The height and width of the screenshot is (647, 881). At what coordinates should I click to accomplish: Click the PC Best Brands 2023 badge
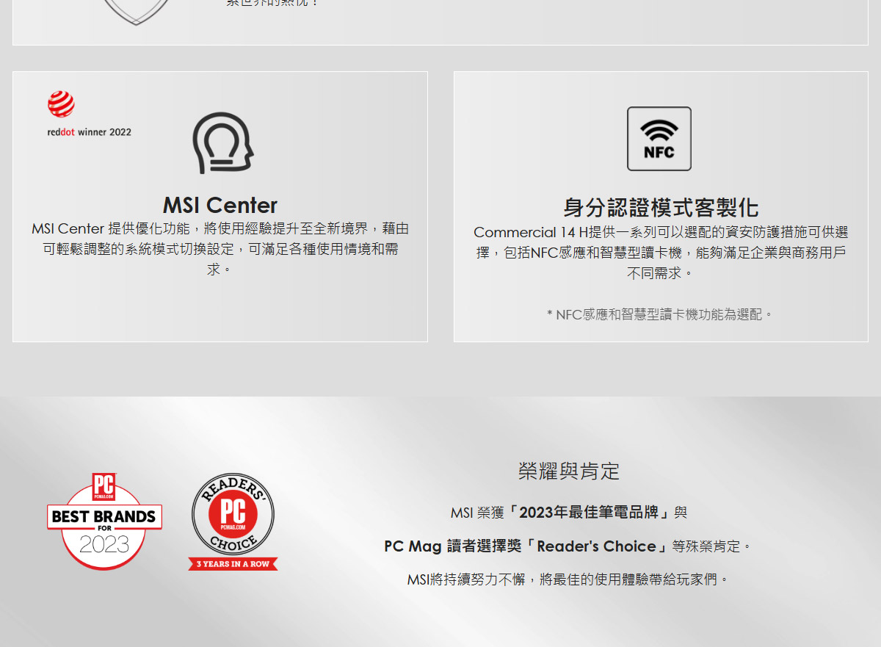[104, 522]
